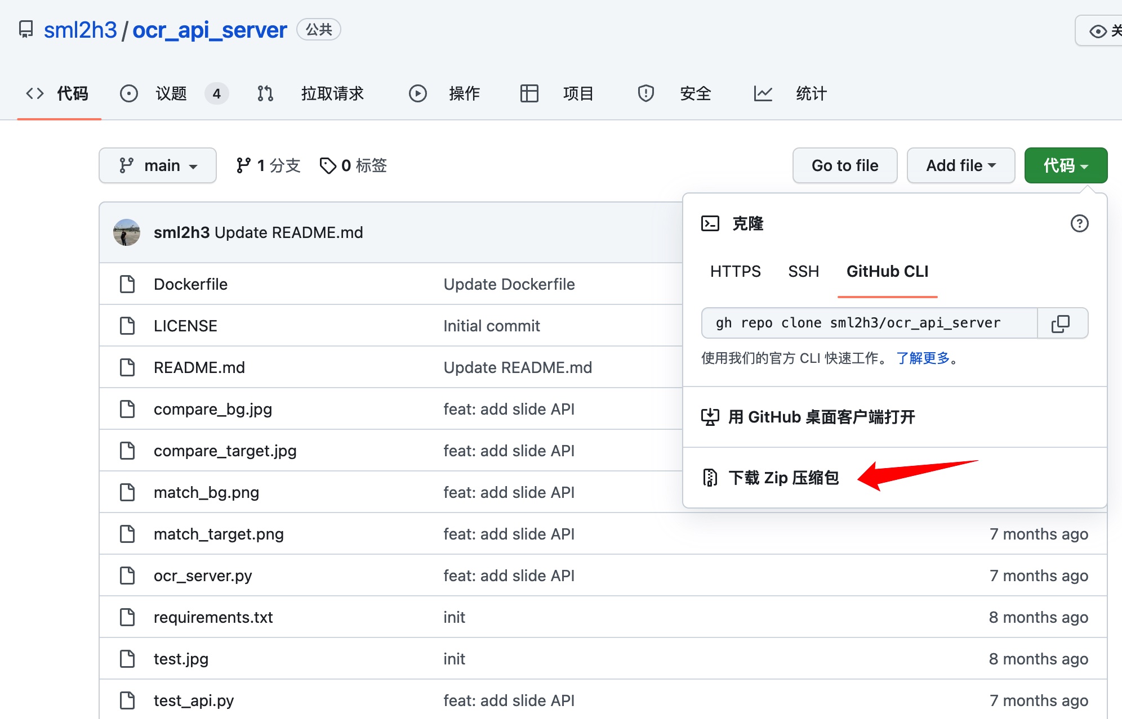Click the desktop download icon beside GitHub 桌面客户端
Viewport: 1122px width, 719px height.
coord(710,417)
